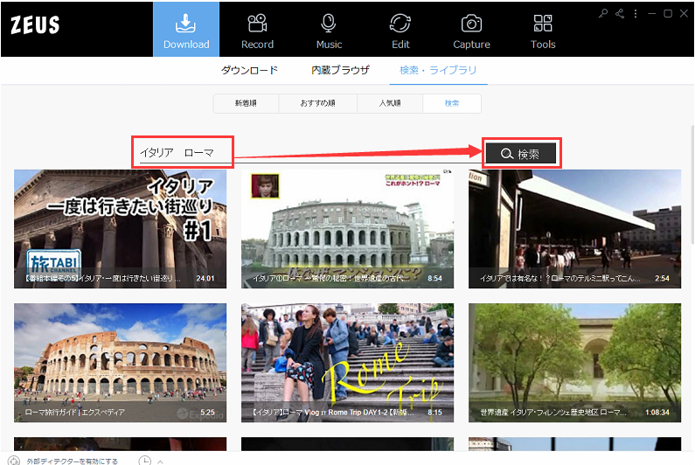The height and width of the screenshot is (465, 695).
Task: Select the 新着順 sort filter
Action: click(x=246, y=103)
